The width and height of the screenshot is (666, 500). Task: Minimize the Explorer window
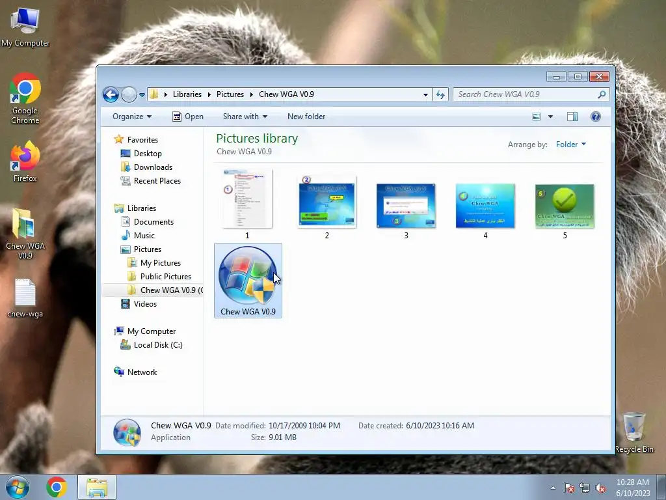click(556, 77)
